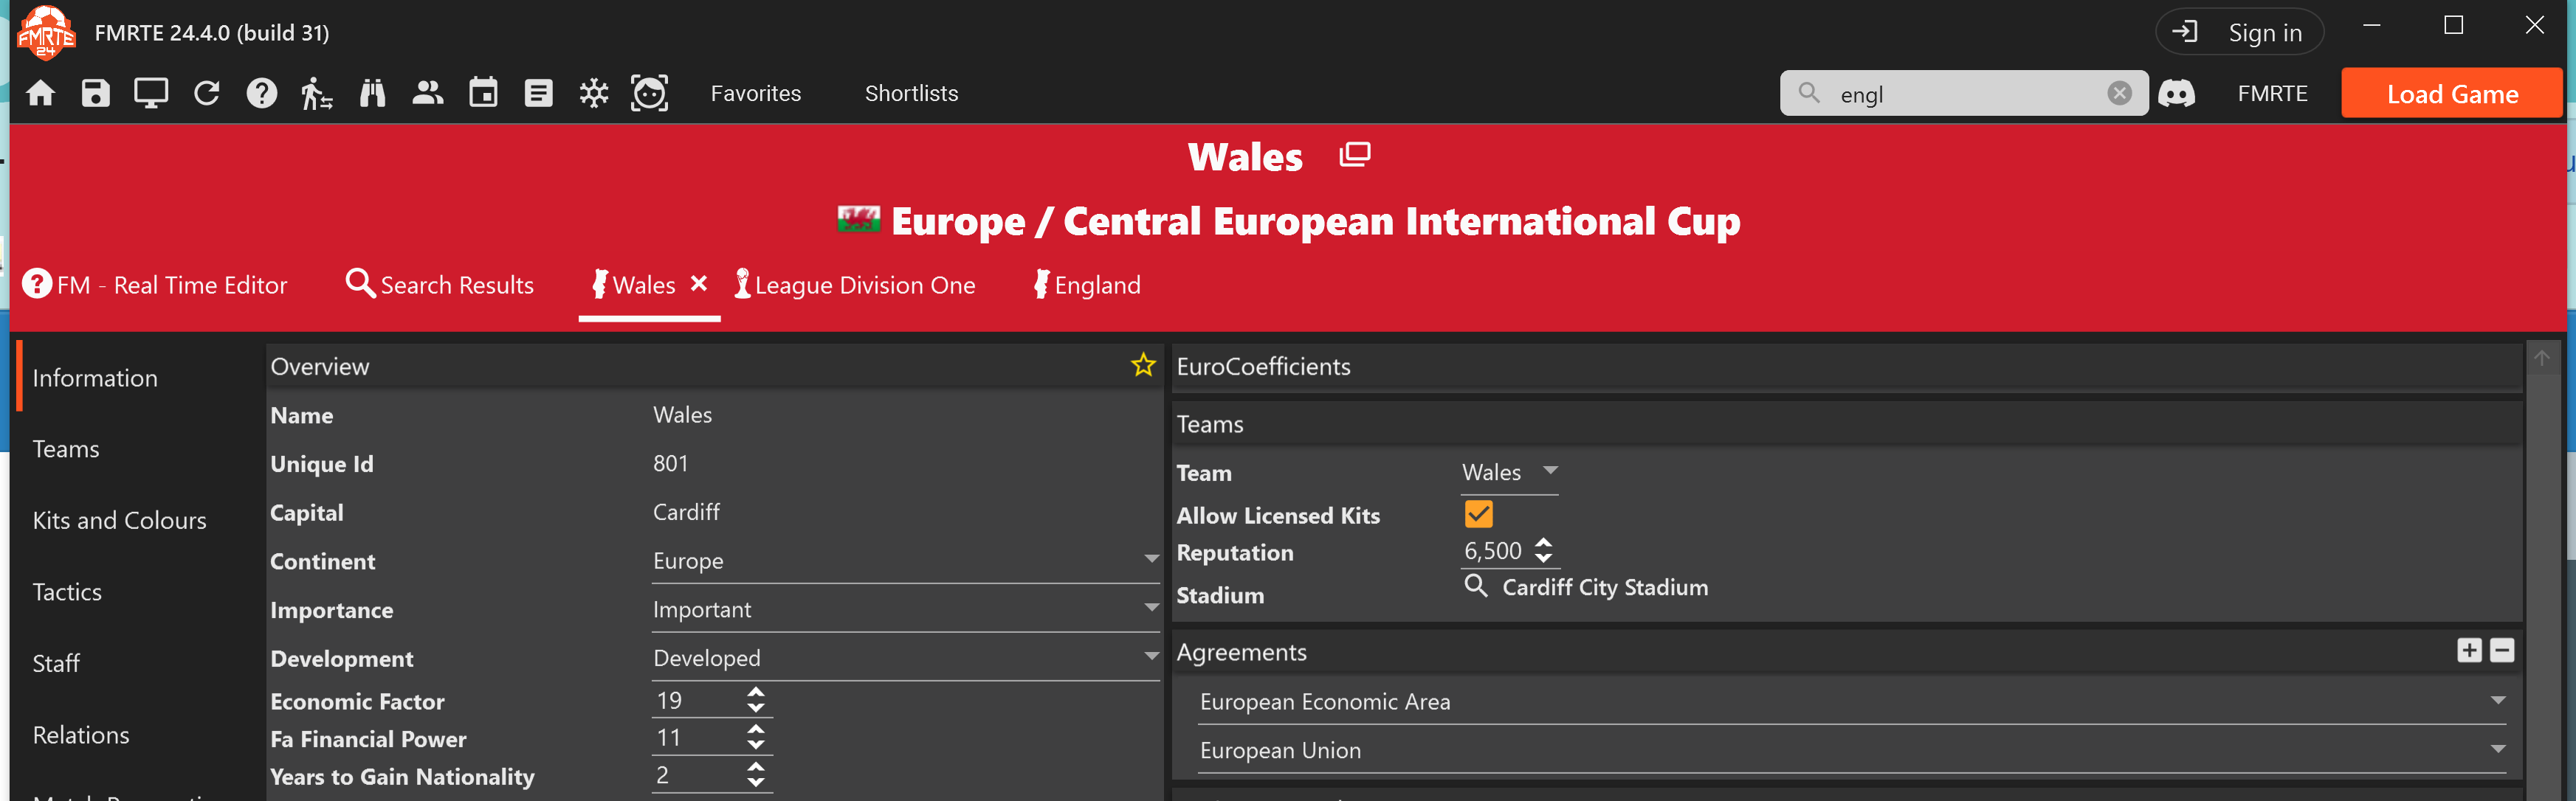
Task: Expand European Union agreement dropdown
Action: [x=1852, y=751]
